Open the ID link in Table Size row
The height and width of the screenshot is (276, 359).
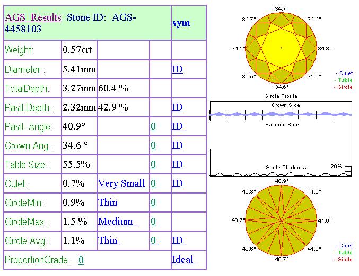tap(178, 164)
